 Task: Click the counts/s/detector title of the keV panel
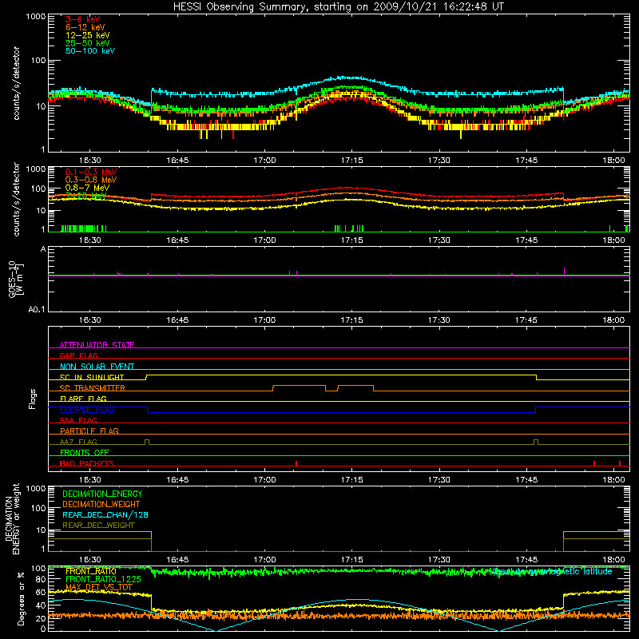pyautogui.click(x=16, y=83)
